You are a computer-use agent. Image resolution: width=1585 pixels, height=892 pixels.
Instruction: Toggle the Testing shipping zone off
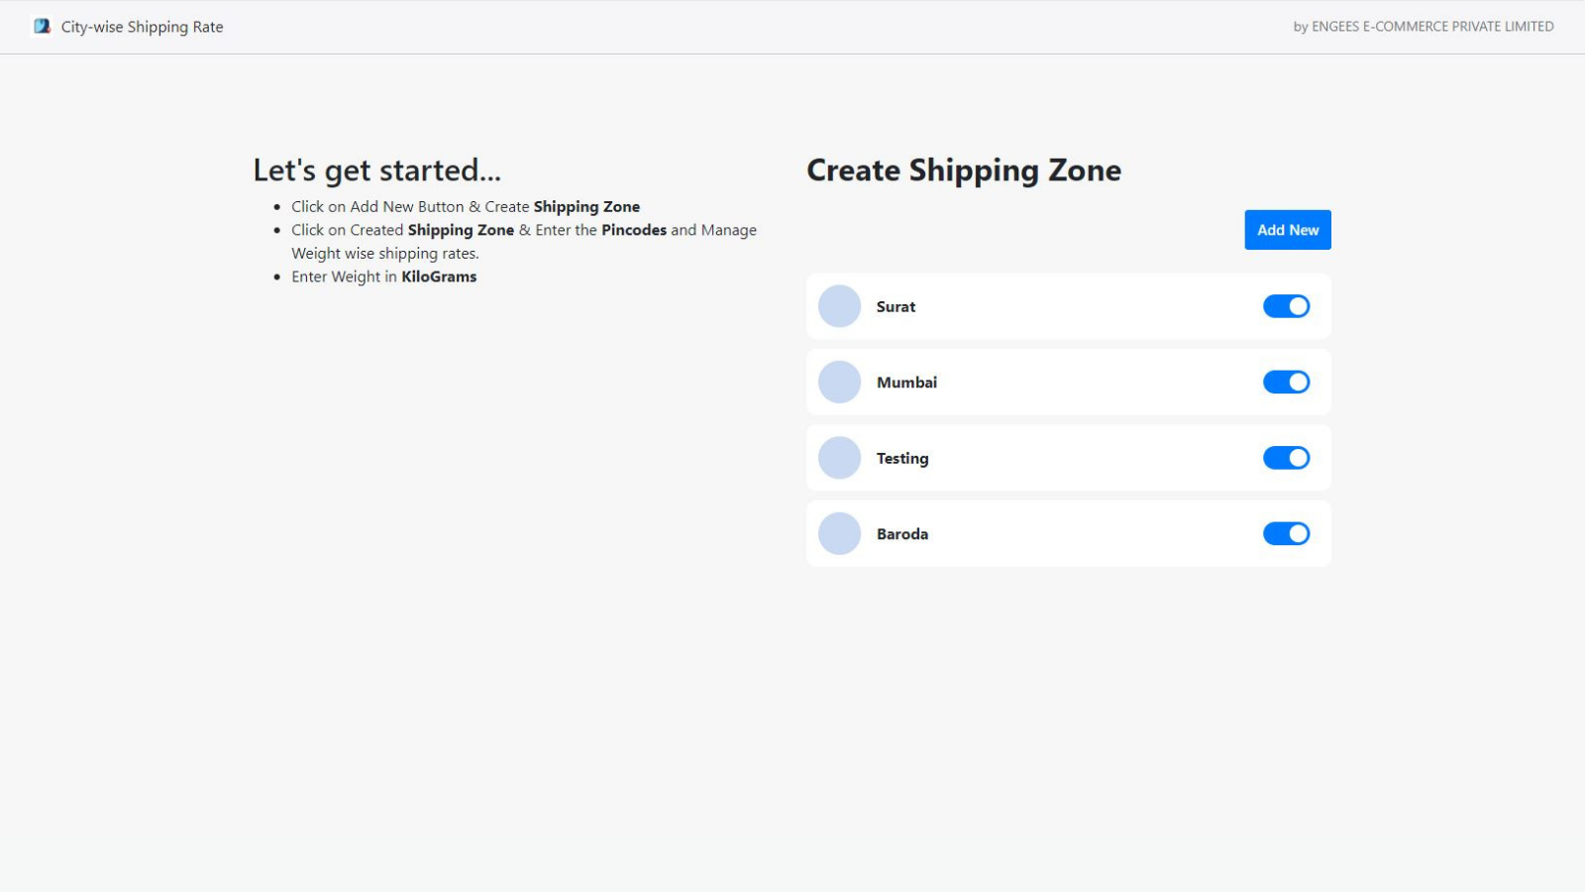tap(1286, 458)
